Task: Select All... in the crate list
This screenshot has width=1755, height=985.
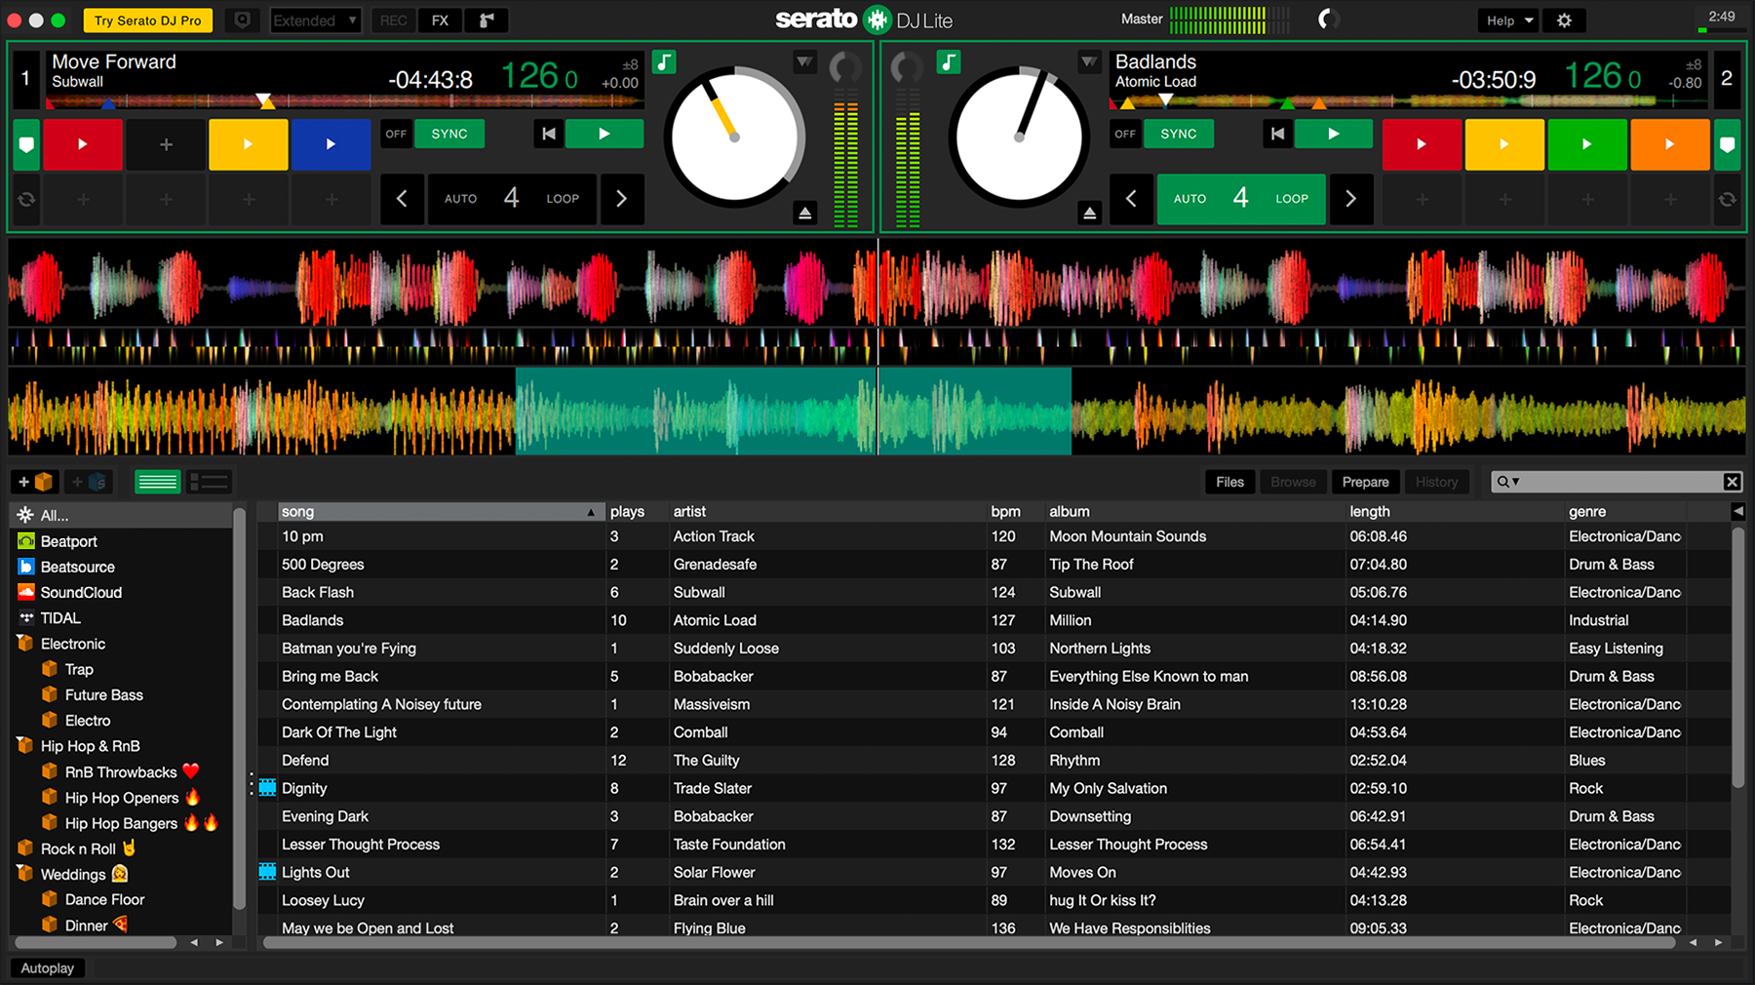Action: coord(123,515)
